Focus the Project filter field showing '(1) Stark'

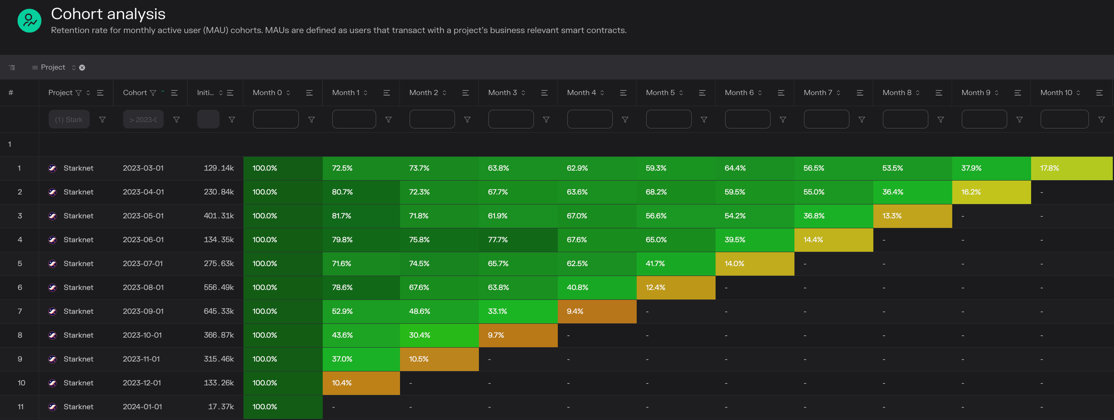tap(69, 120)
